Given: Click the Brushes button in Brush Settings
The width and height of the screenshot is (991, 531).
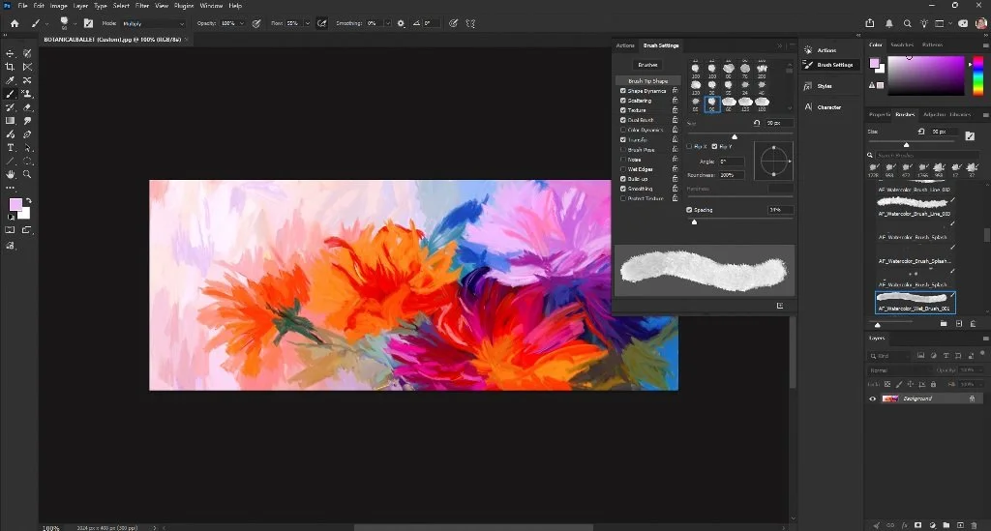Looking at the screenshot, I should 647,65.
